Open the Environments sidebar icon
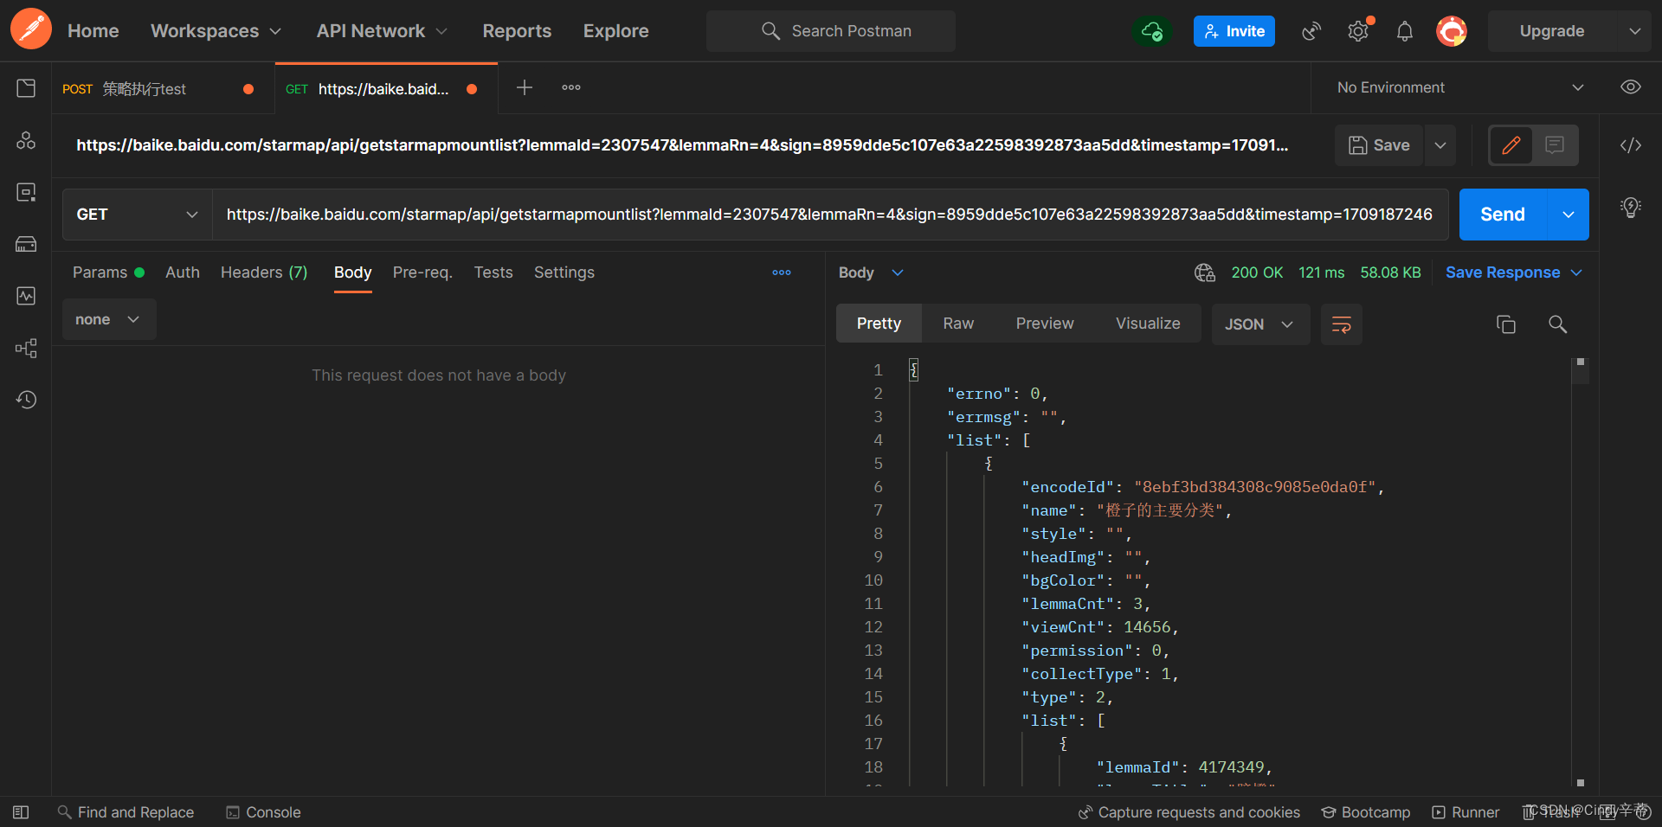Image resolution: width=1662 pixels, height=827 pixels. coord(26,192)
